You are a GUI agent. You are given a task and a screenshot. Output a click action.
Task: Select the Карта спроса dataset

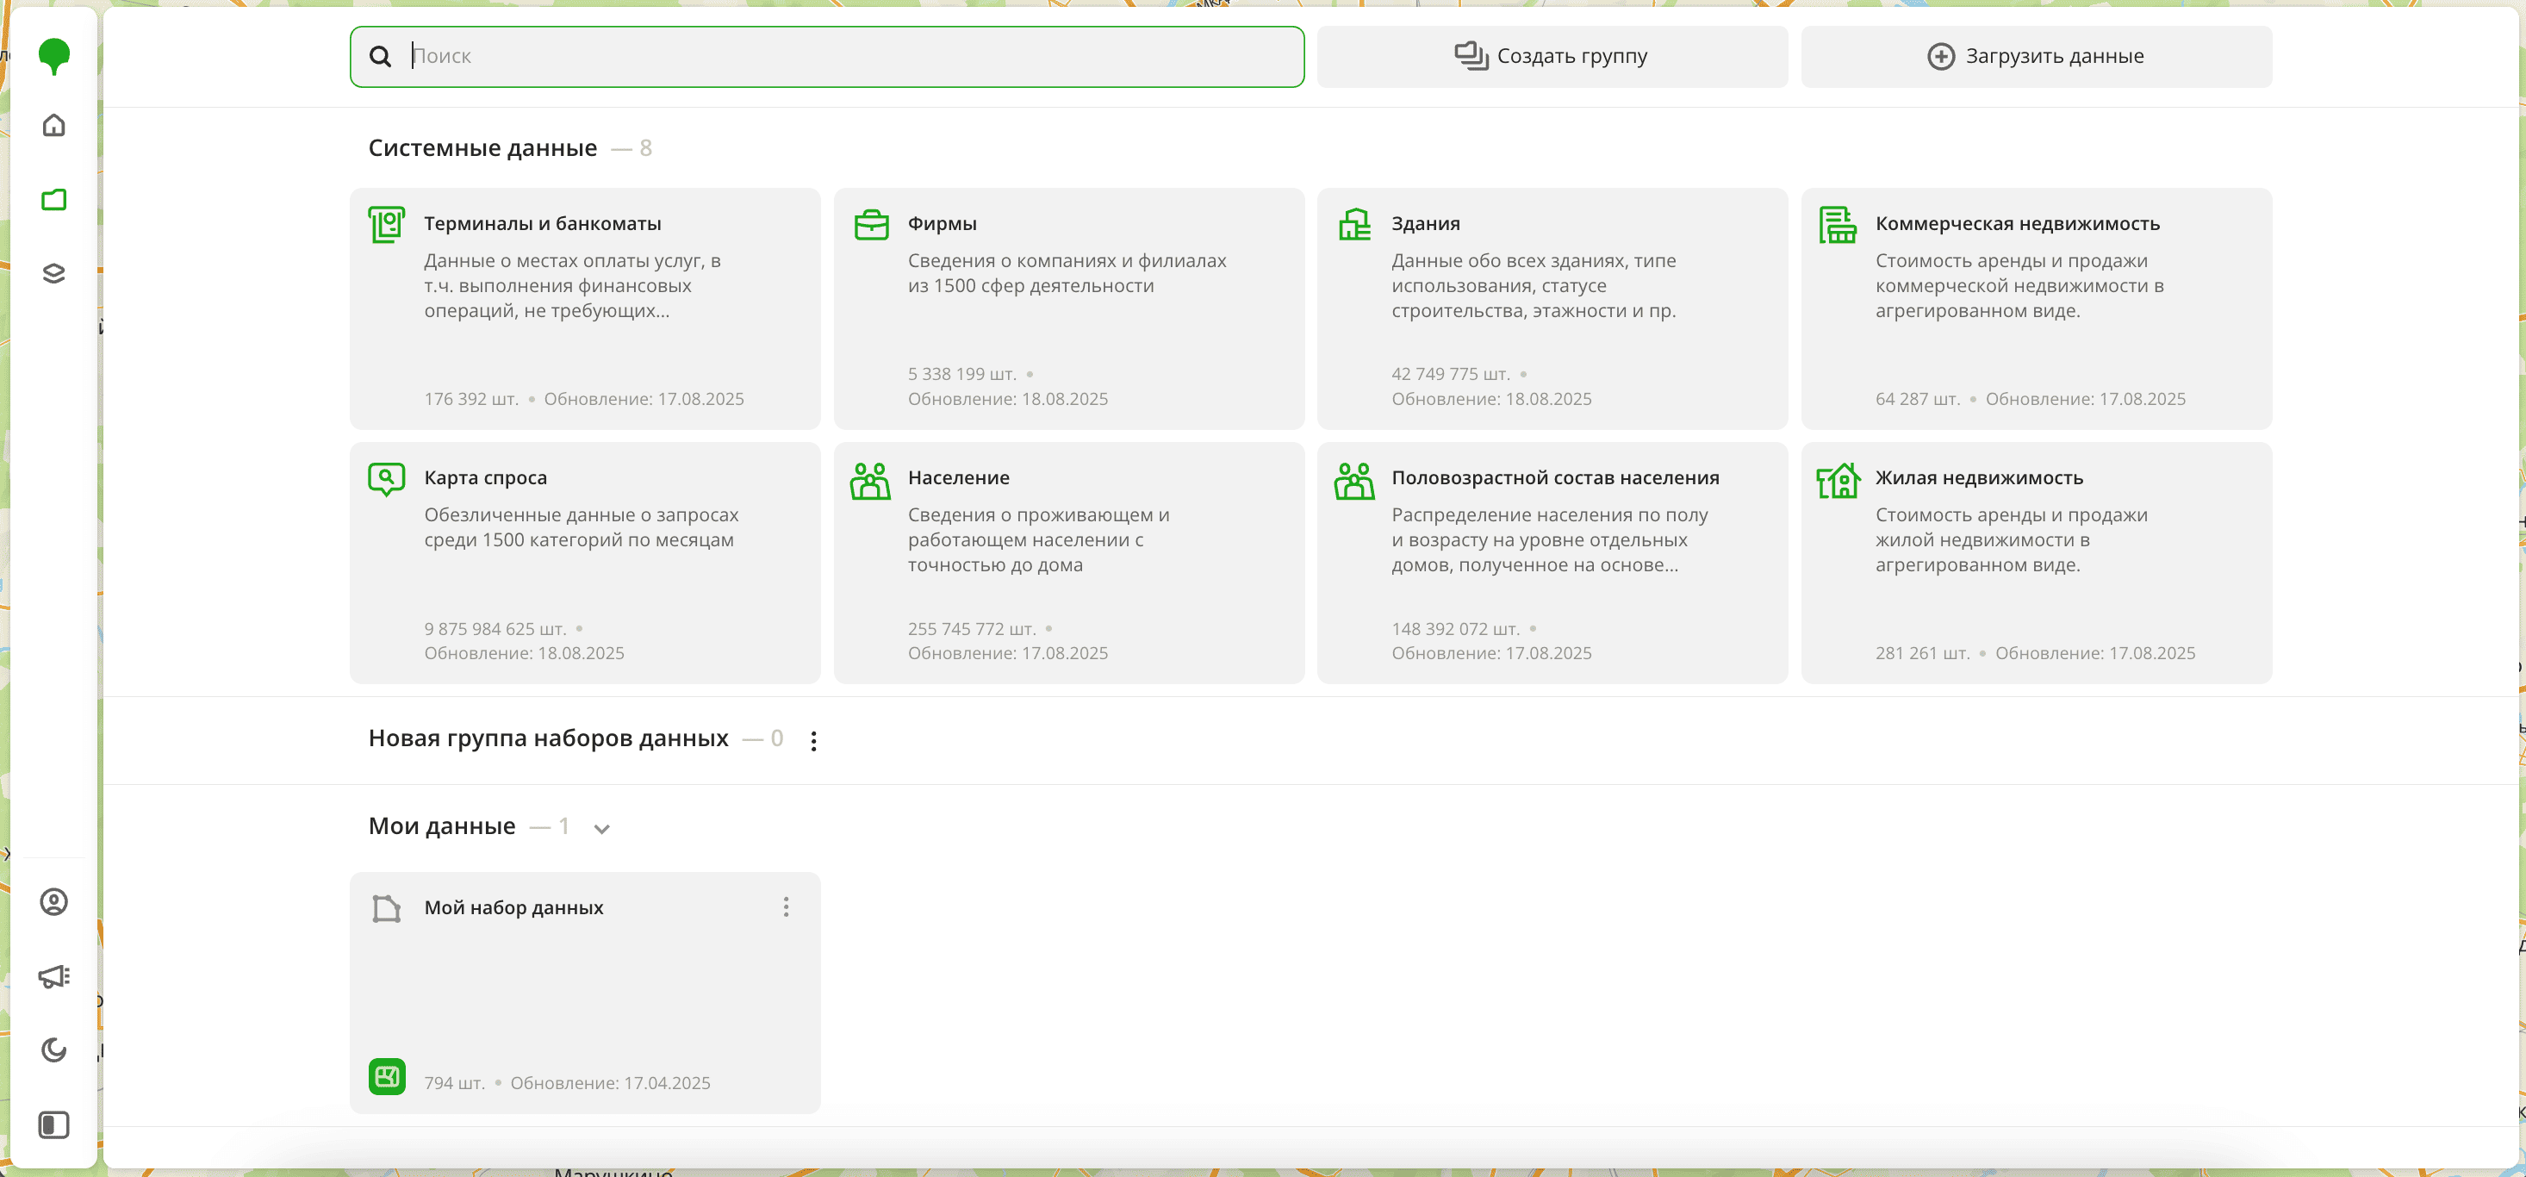point(584,562)
